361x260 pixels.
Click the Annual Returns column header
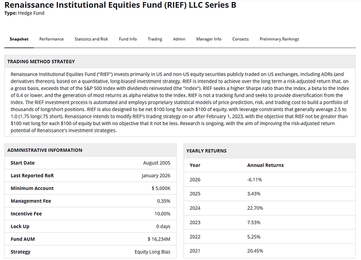tap(265, 165)
